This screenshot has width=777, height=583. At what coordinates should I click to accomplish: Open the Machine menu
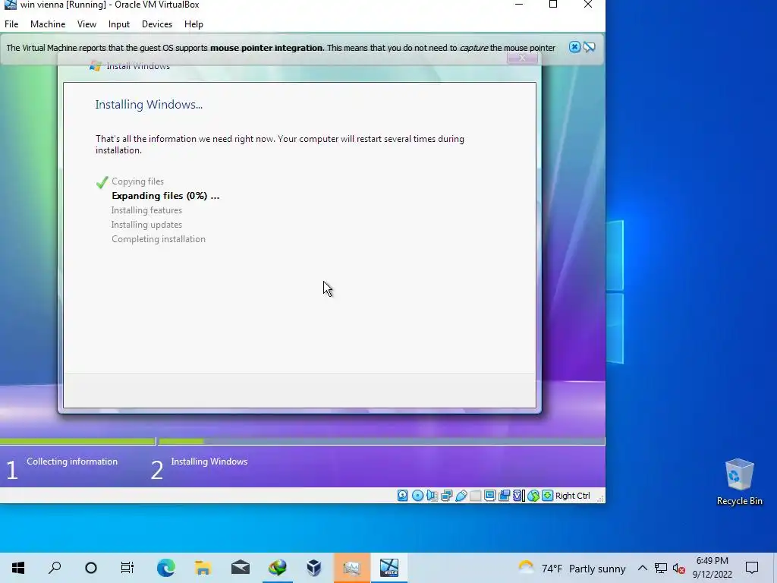(48, 24)
